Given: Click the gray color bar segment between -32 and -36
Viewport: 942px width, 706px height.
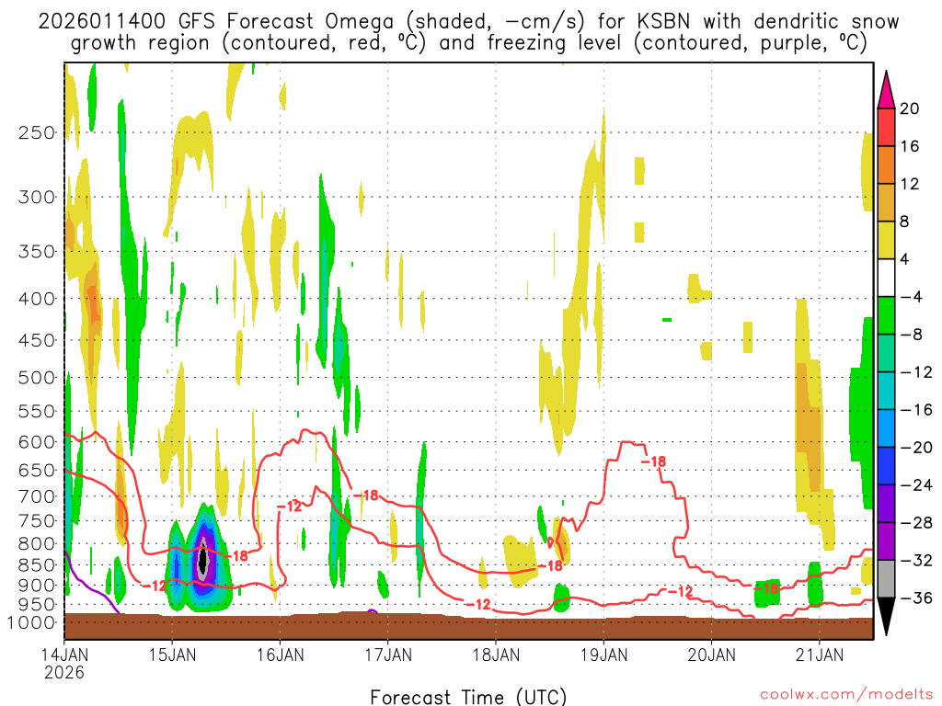Looking at the screenshot, I should click(886, 579).
